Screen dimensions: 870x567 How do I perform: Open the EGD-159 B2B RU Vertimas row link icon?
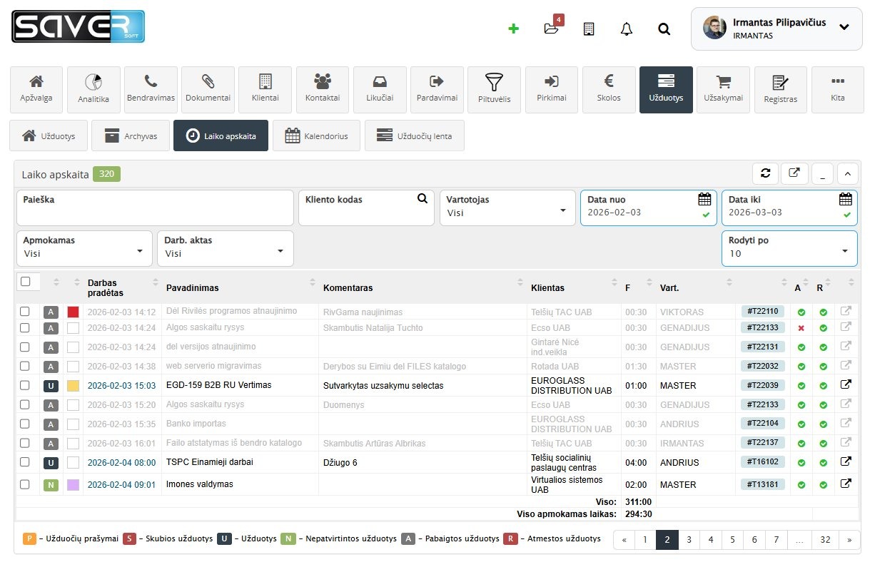click(x=846, y=385)
